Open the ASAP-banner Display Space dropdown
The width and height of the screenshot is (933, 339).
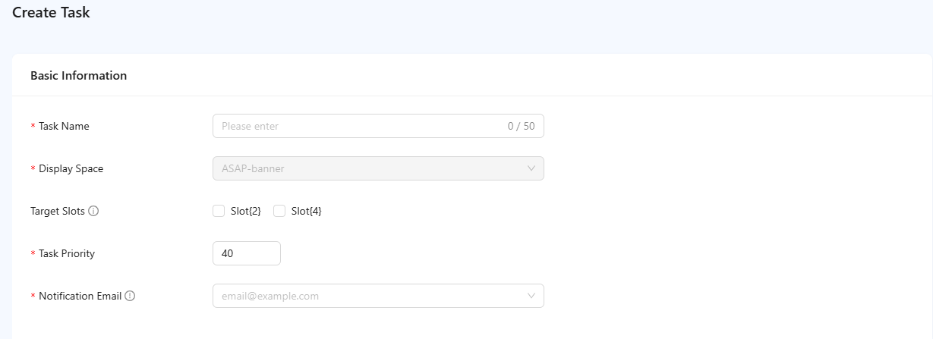tap(372, 168)
